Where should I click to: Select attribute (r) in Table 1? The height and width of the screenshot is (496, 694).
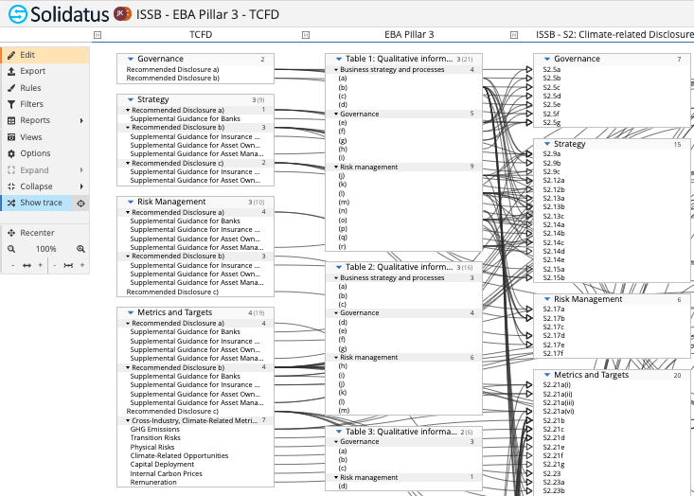(x=342, y=247)
